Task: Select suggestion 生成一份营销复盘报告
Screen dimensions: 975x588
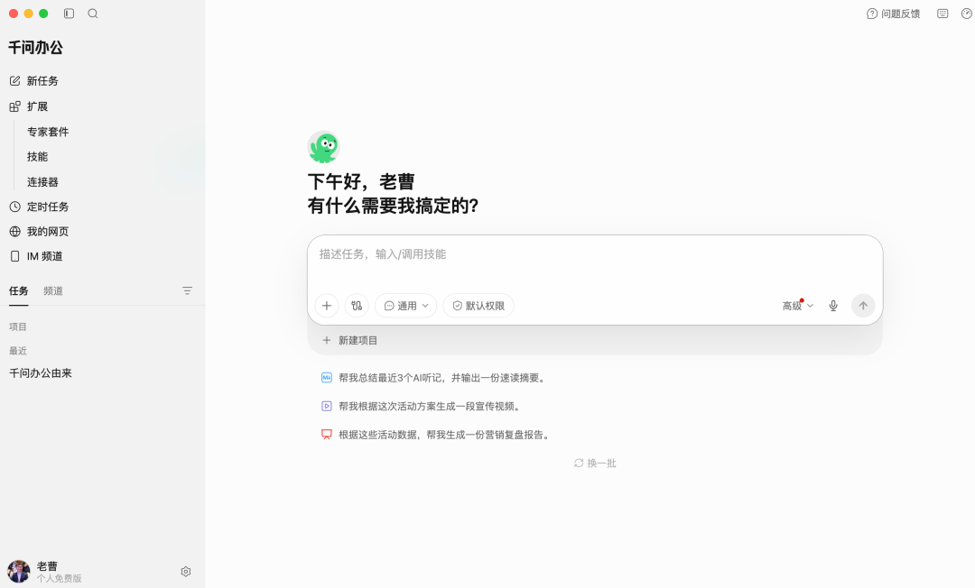Action: point(437,435)
